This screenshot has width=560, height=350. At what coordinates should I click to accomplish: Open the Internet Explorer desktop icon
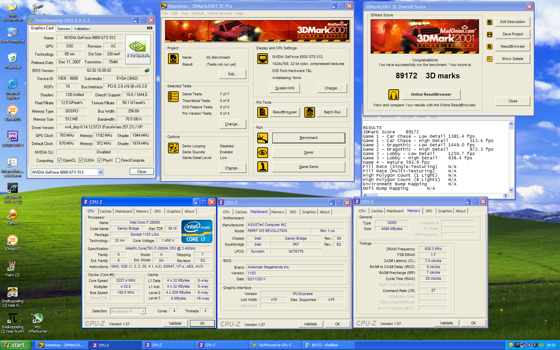pos(13,89)
